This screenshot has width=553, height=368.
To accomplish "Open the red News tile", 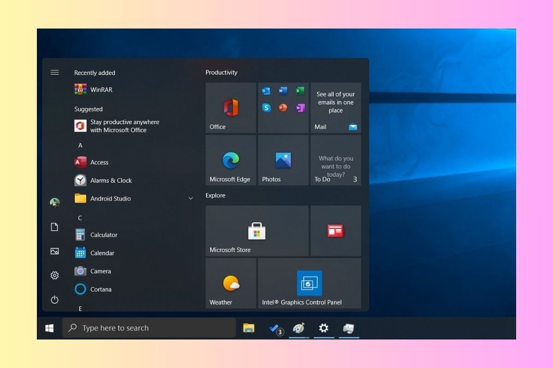I will 336,231.
